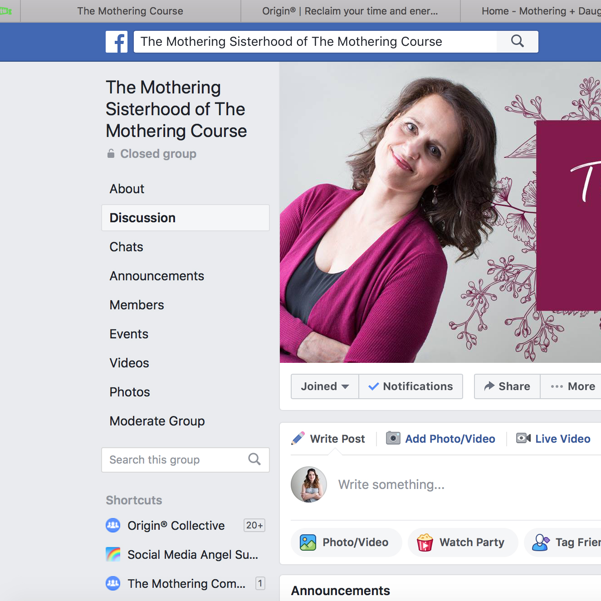The width and height of the screenshot is (601, 601).
Task: Click the camera icon for Add Photo/Video
Action: 393,438
